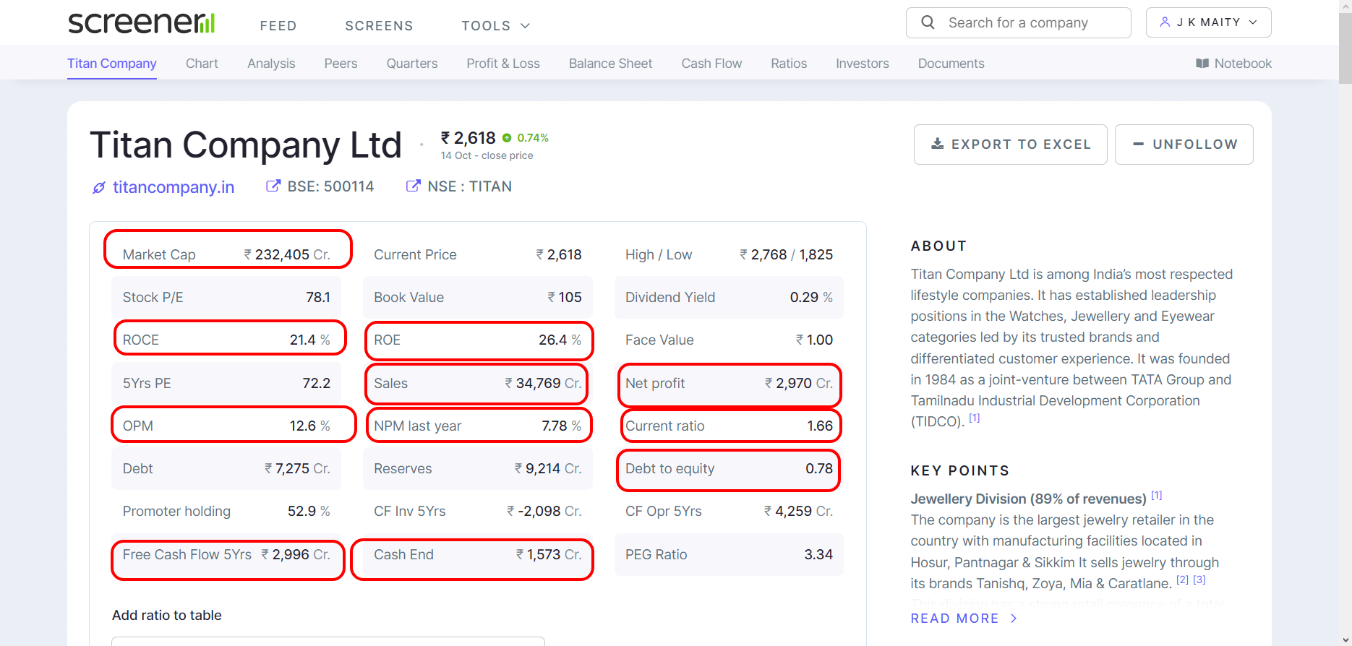1352x646 pixels.
Task: Click the CF Opr 5Yrs value 4,259 Cr.
Action: (798, 511)
